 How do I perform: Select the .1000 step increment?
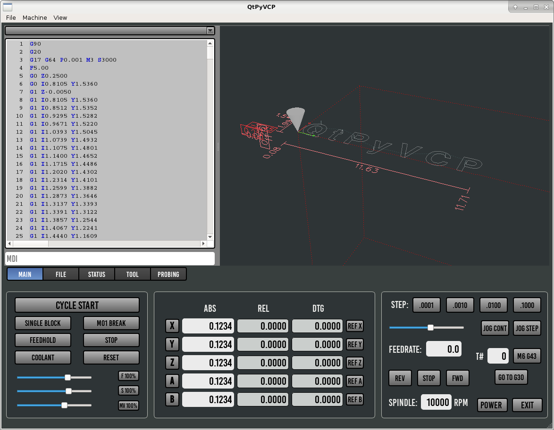tap(527, 305)
